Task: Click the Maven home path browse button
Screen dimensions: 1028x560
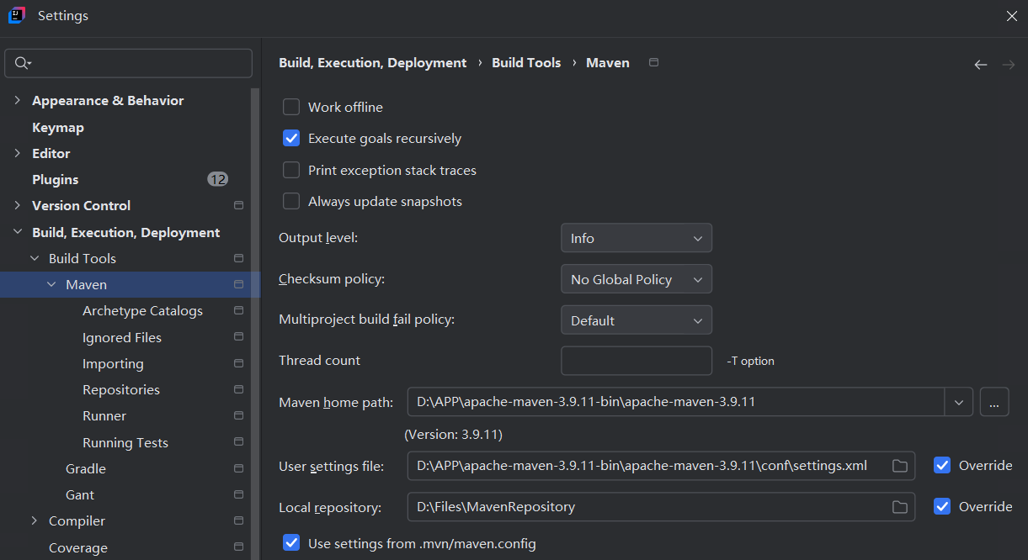Action: 993,402
